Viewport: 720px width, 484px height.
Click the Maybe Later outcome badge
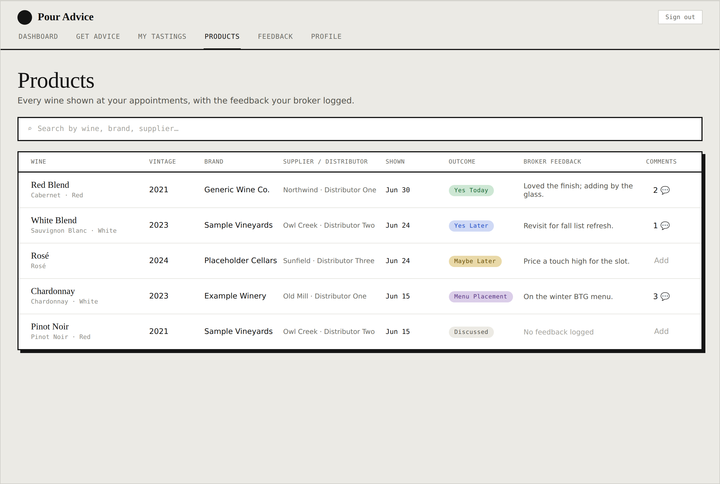click(x=475, y=261)
